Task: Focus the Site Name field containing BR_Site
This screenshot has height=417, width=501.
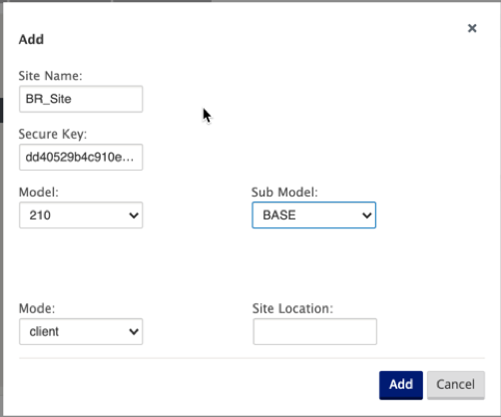Action: click(81, 99)
